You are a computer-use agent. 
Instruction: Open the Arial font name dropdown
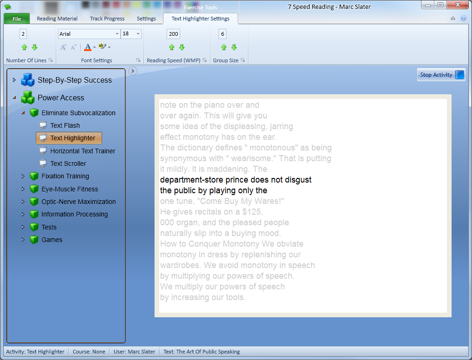117,34
